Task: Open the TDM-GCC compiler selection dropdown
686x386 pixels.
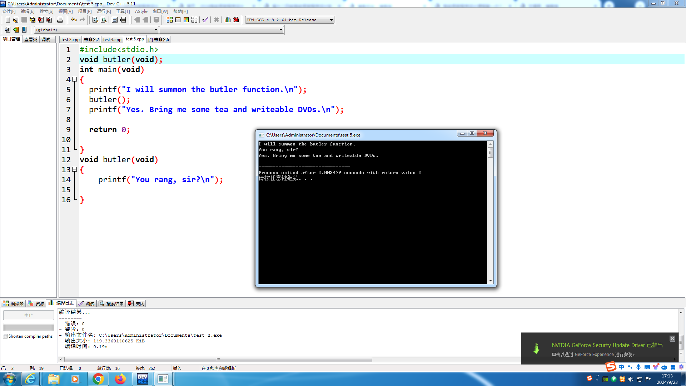Action: click(331, 20)
